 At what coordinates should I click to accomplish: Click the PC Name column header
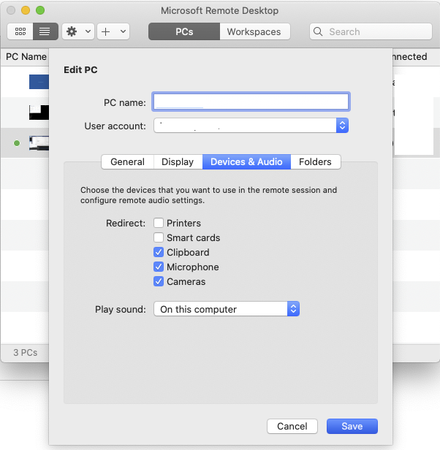coord(26,56)
